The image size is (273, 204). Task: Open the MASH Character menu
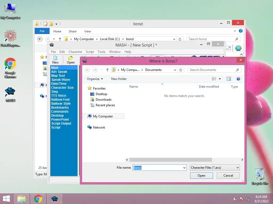click(75, 52)
